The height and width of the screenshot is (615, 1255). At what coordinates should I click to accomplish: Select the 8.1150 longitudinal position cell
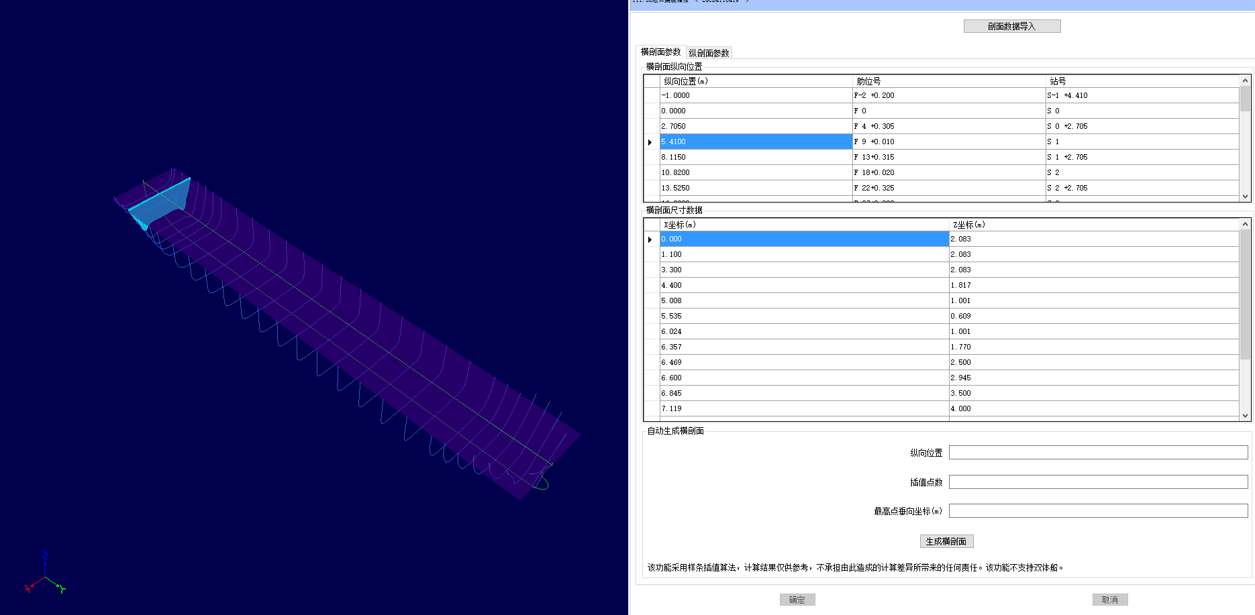[x=755, y=157]
